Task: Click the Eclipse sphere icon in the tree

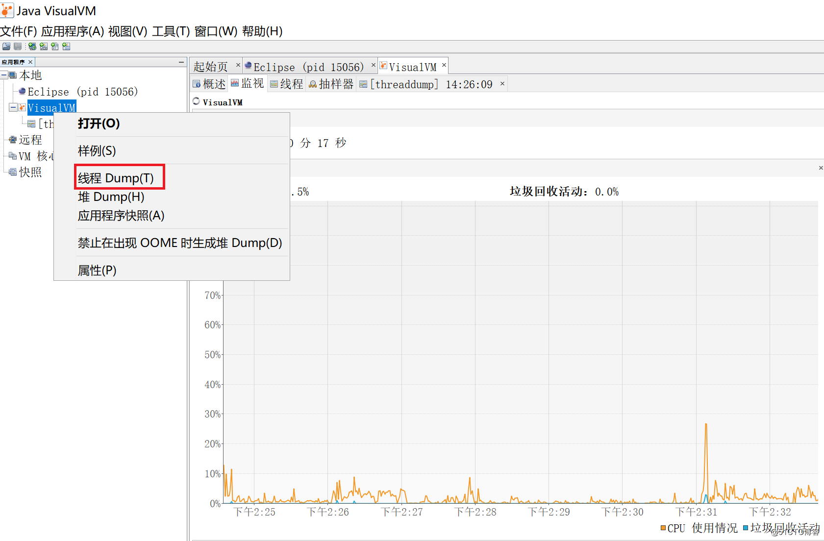Action: pos(22,91)
